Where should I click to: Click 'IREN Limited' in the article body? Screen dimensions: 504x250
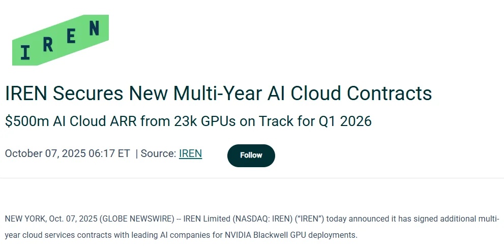point(206,219)
